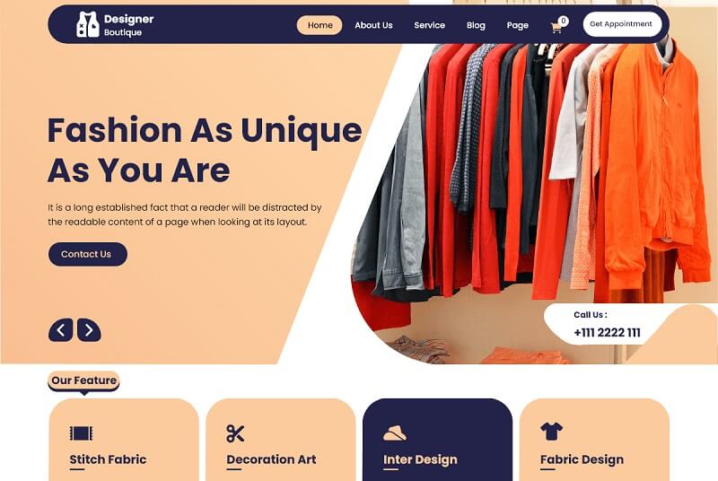Click the scissors Decoration Art icon
This screenshot has width=718, height=481.
235,433
